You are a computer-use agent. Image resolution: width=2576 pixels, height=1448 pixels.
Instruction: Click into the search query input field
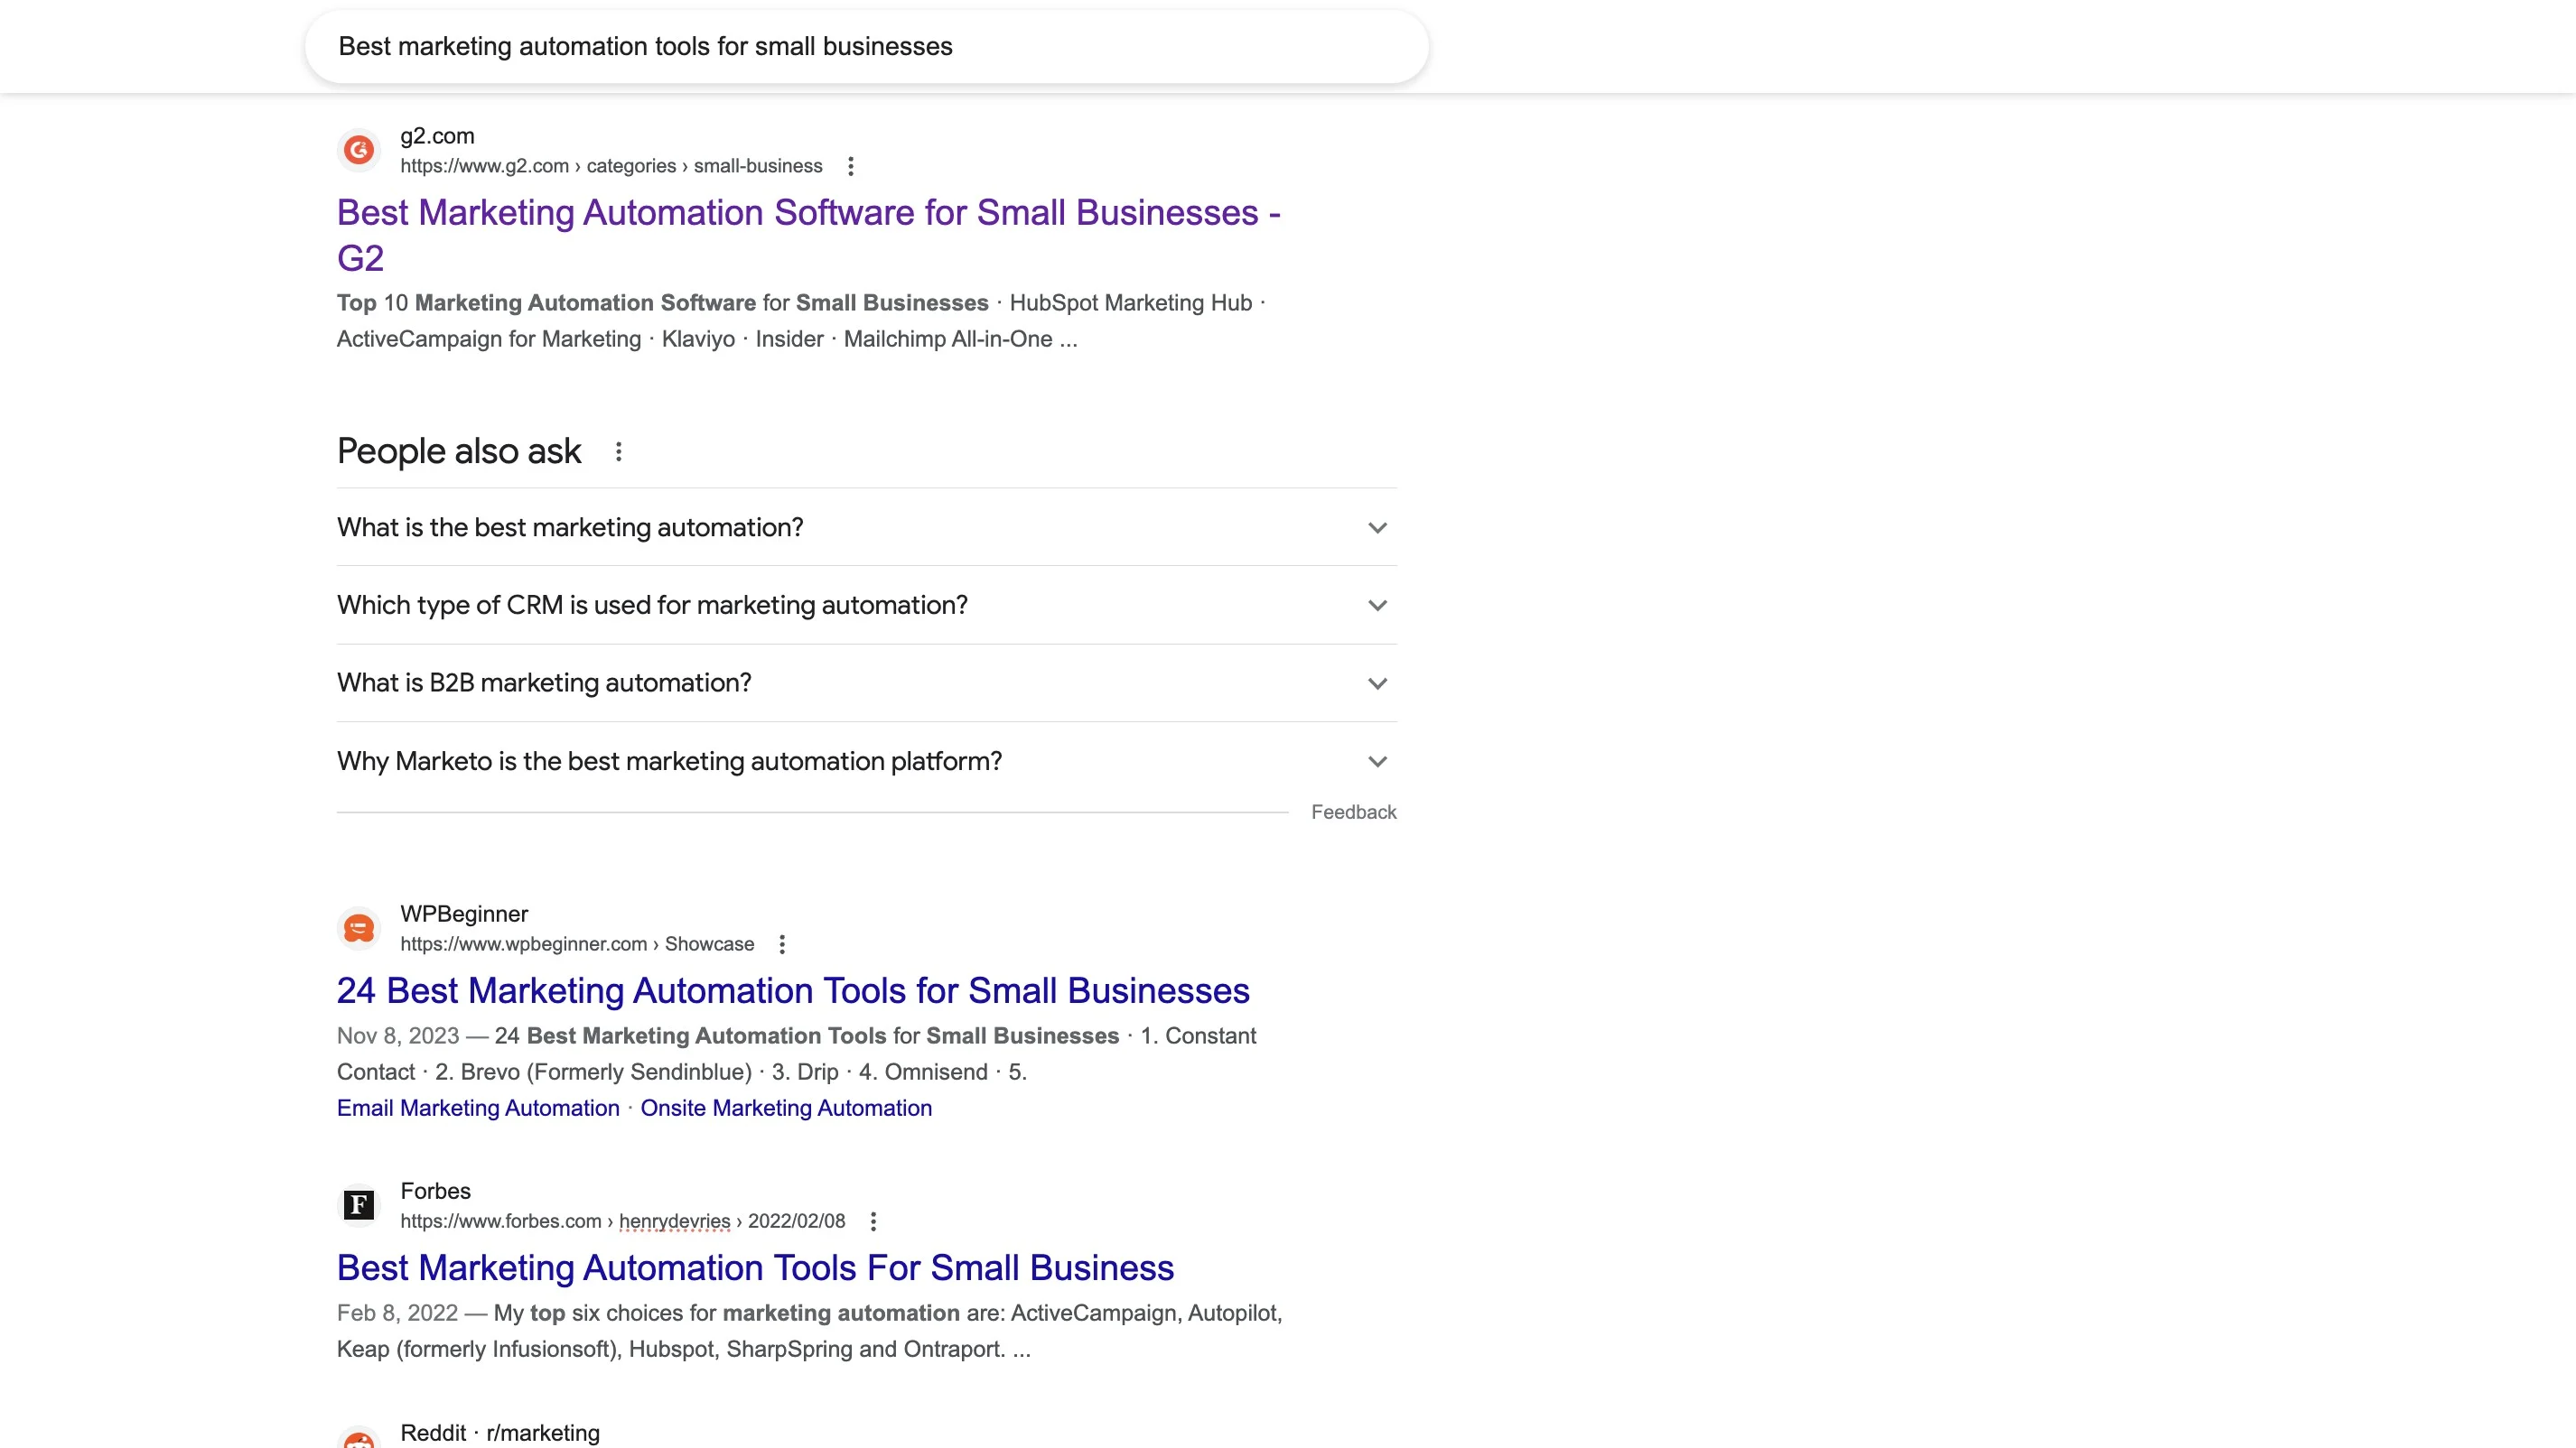click(866, 47)
